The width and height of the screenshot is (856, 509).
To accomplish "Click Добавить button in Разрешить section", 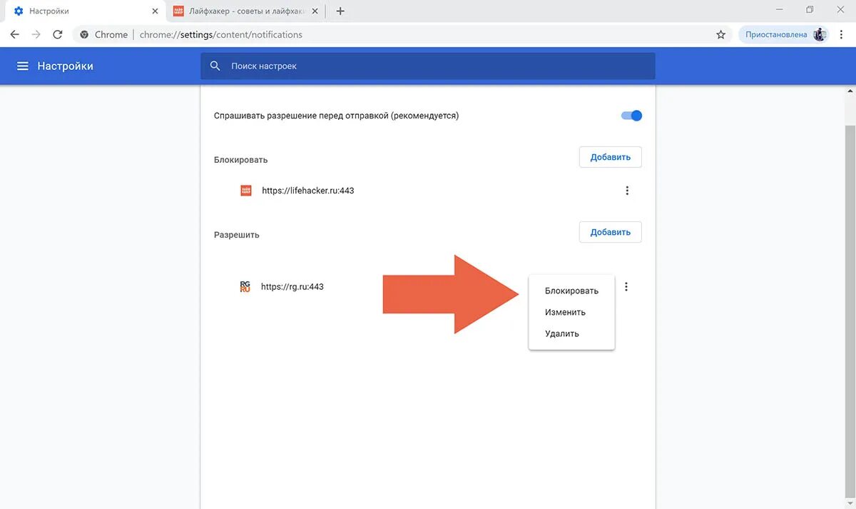I will [x=611, y=232].
